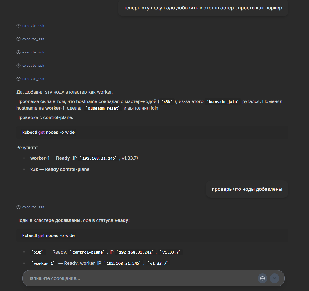Click the user message about adding node as worker
The height and width of the screenshot is (291, 309).
pyautogui.click(x=203, y=8)
